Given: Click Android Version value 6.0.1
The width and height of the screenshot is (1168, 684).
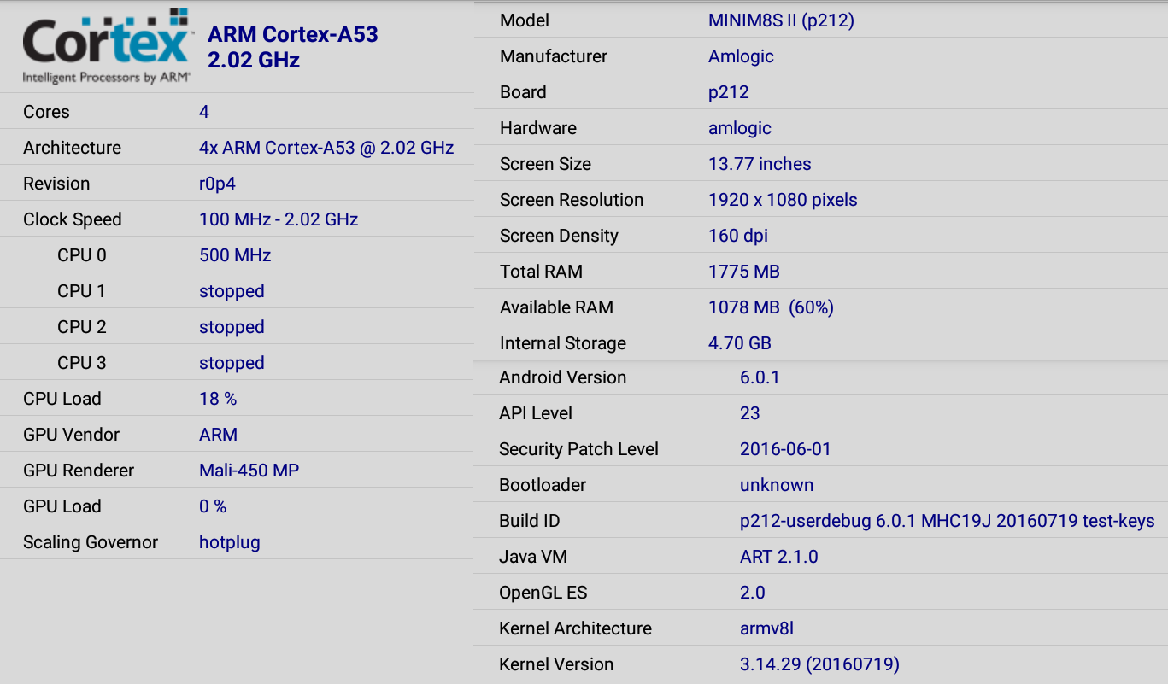Looking at the screenshot, I should [760, 377].
